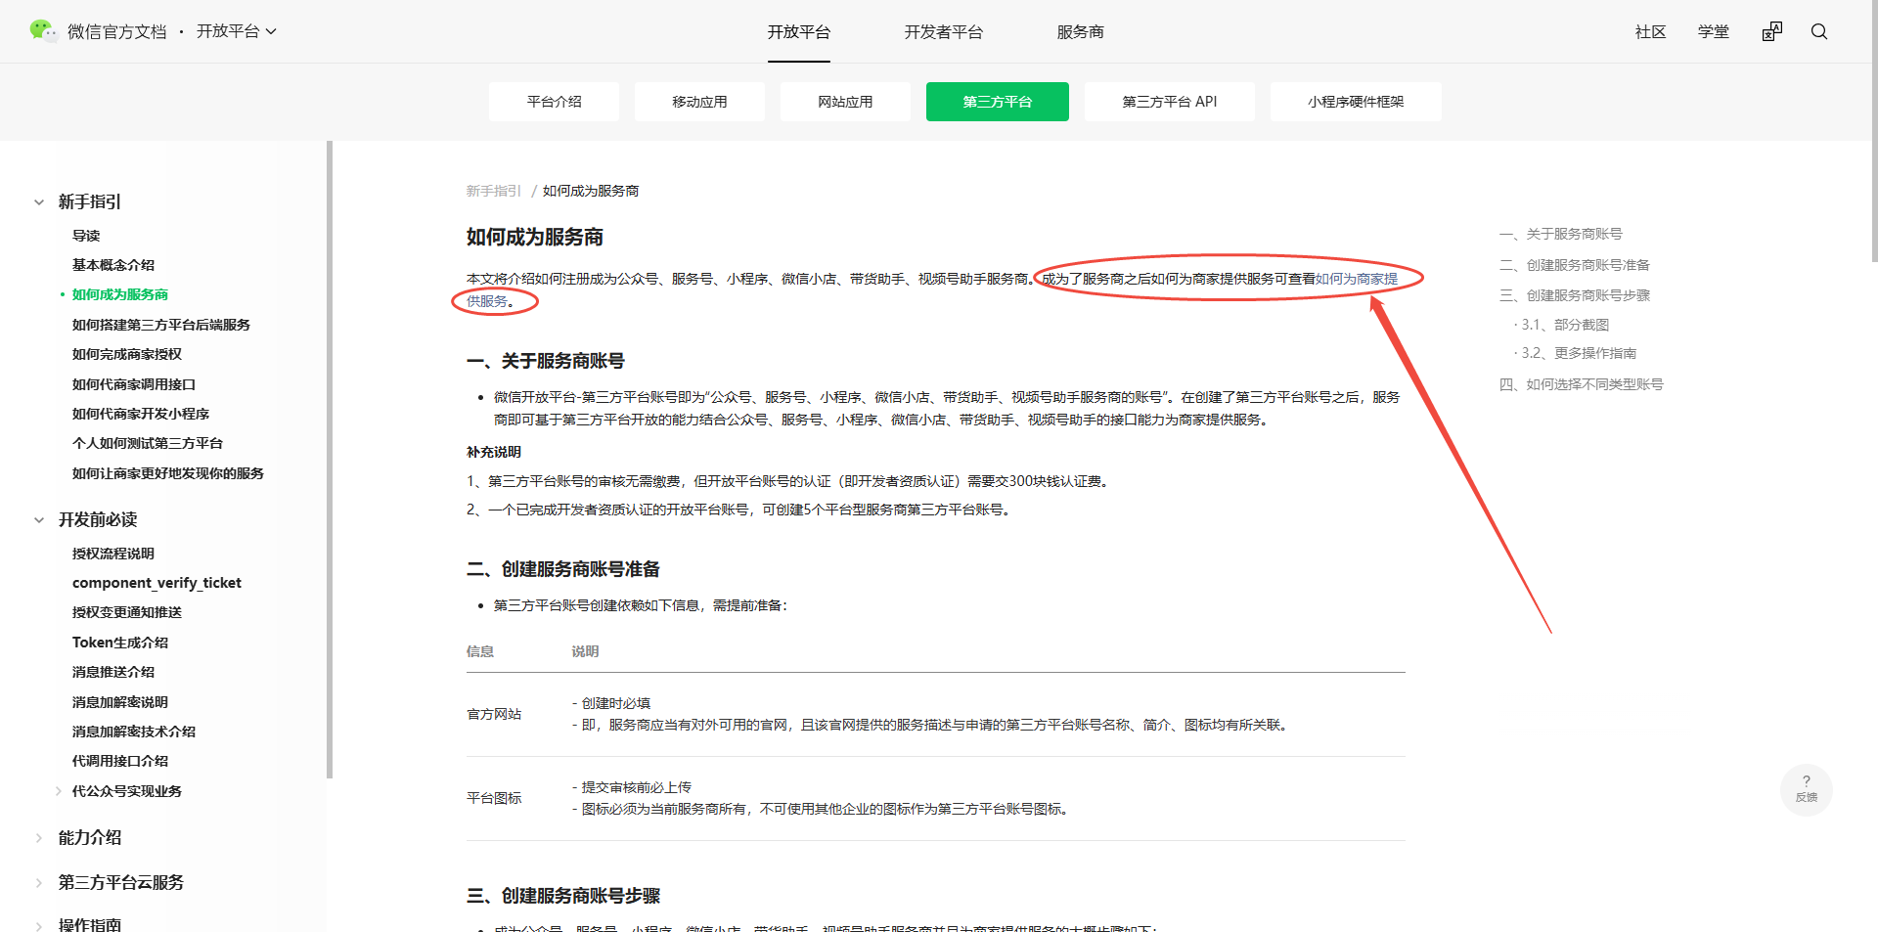Open the 学堂 menu link

pos(1714,32)
